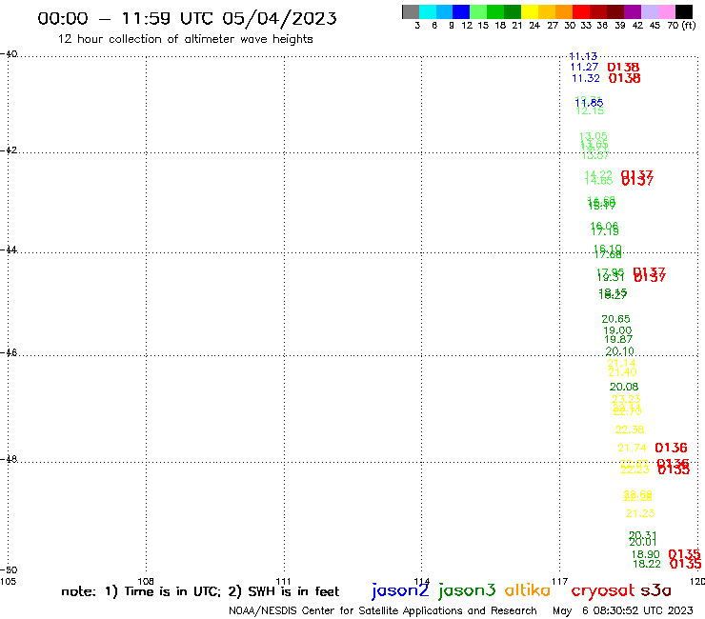The height and width of the screenshot is (619, 705).
Task: Click the green value 18.90
Action: [x=646, y=554]
